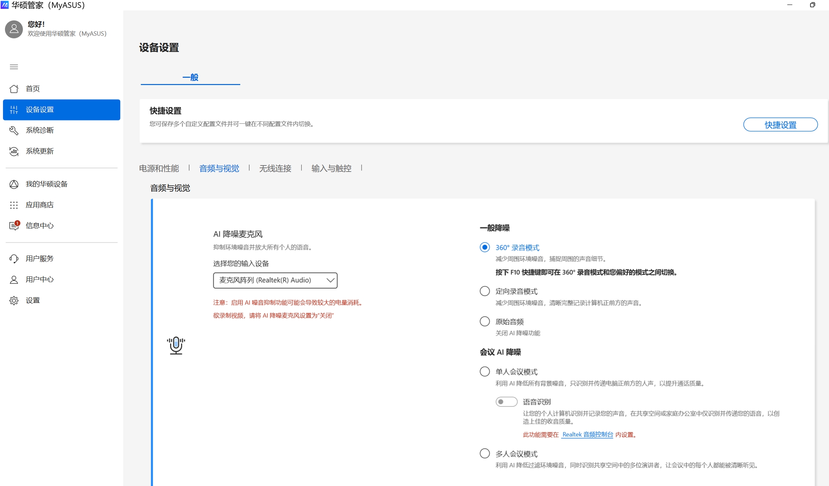Expand the microphone input device dropdown

[x=275, y=280]
